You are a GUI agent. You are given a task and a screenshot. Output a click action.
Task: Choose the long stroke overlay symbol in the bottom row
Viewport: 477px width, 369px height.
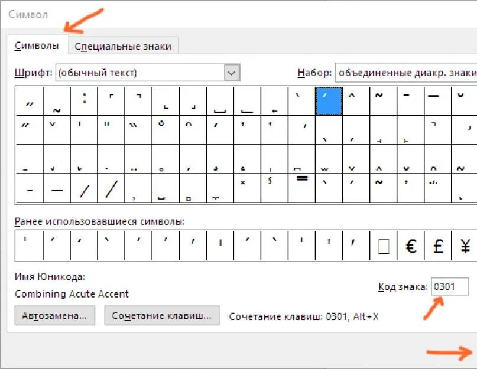57,188
